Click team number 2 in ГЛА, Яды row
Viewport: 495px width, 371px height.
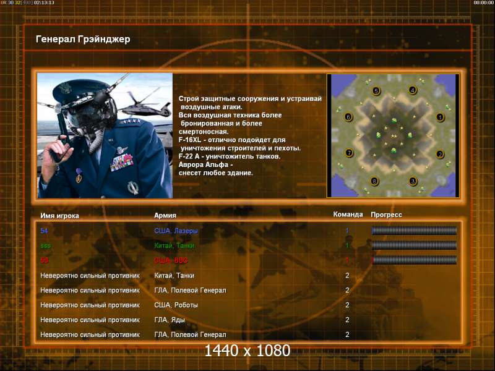(x=347, y=320)
